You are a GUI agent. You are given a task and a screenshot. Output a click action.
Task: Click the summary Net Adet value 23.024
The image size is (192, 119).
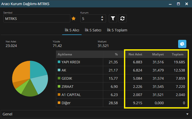(11, 46)
